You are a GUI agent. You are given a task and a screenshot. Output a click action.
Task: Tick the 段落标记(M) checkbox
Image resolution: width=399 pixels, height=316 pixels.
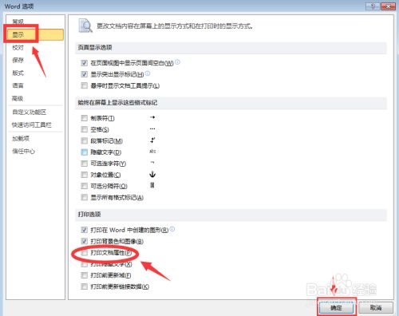point(85,140)
